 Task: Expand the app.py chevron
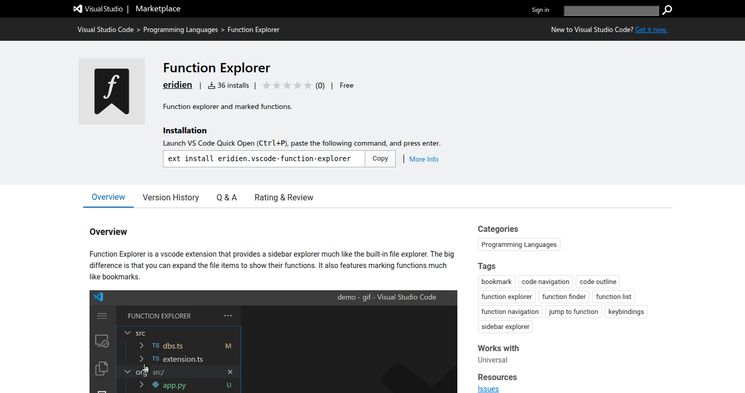[141, 385]
